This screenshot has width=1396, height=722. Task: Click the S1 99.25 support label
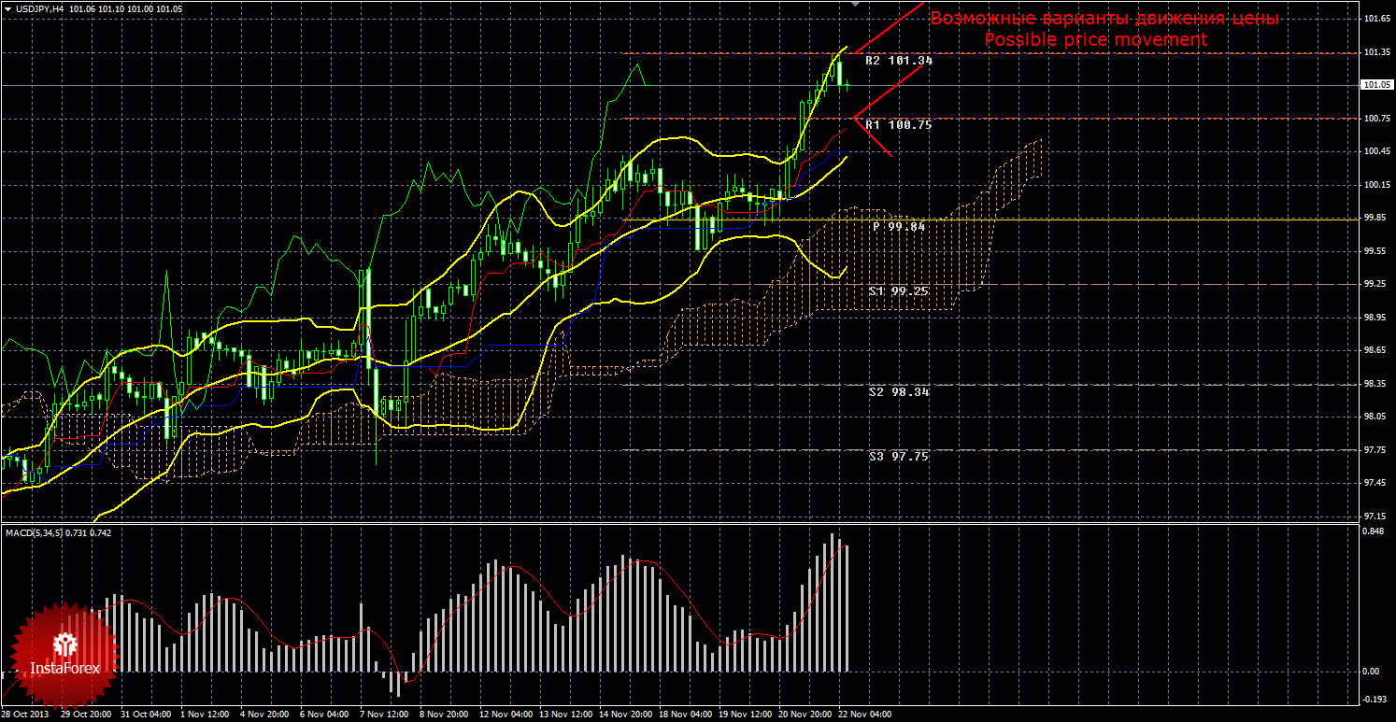[899, 291]
